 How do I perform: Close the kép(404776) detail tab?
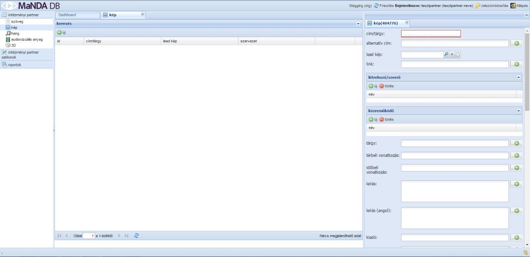pyautogui.click(x=407, y=23)
